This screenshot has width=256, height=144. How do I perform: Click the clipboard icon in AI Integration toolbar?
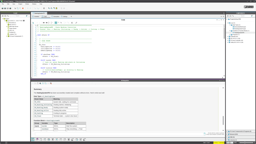pyautogui.click(x=38, y=83)
